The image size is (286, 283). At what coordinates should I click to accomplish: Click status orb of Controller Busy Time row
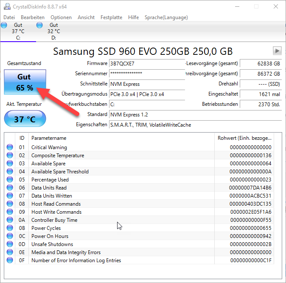pyautogui.click(x=10, y=220)
